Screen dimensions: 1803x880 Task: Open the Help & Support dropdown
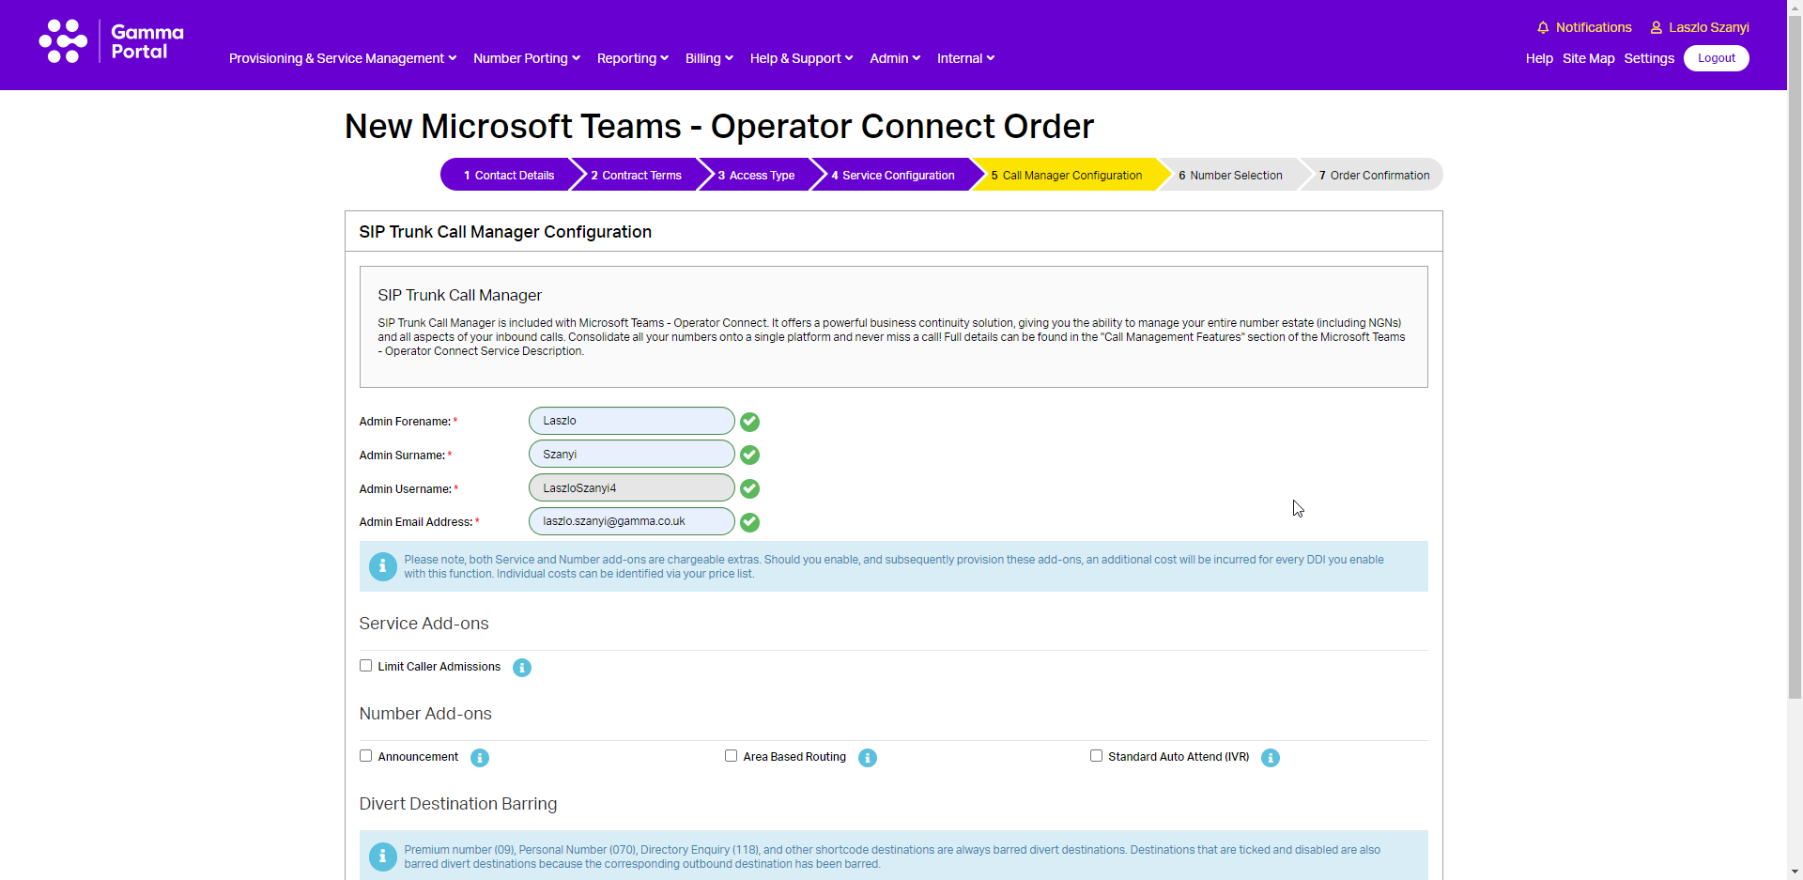[x=802, y=58]
